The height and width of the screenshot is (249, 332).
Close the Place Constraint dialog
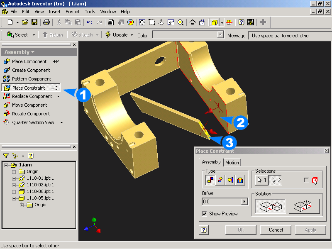pyautogui.click(x=326, y=151)
